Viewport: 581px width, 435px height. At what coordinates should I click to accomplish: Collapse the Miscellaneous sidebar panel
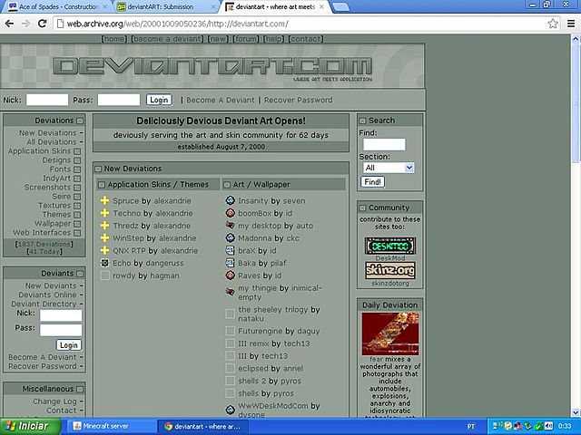(x=80, y=390)
